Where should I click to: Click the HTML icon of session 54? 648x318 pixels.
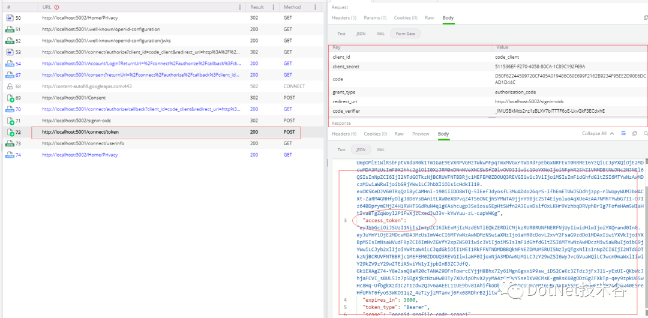coord(10,64)
